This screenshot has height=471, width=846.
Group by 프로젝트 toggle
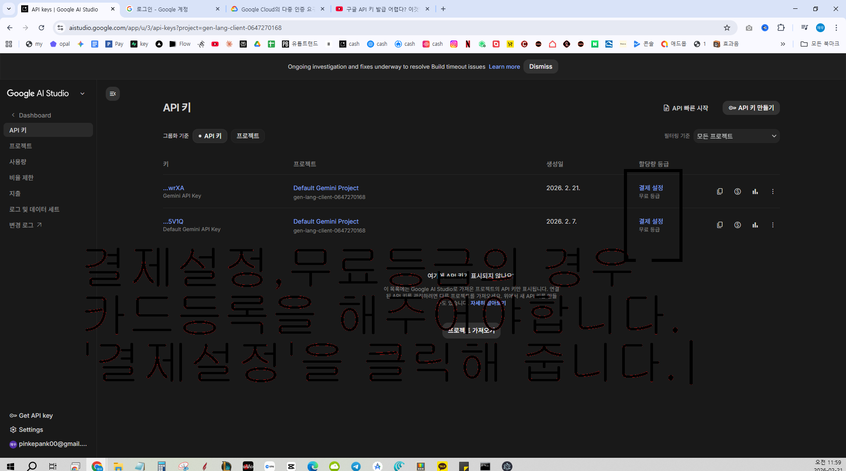point(248,136)
